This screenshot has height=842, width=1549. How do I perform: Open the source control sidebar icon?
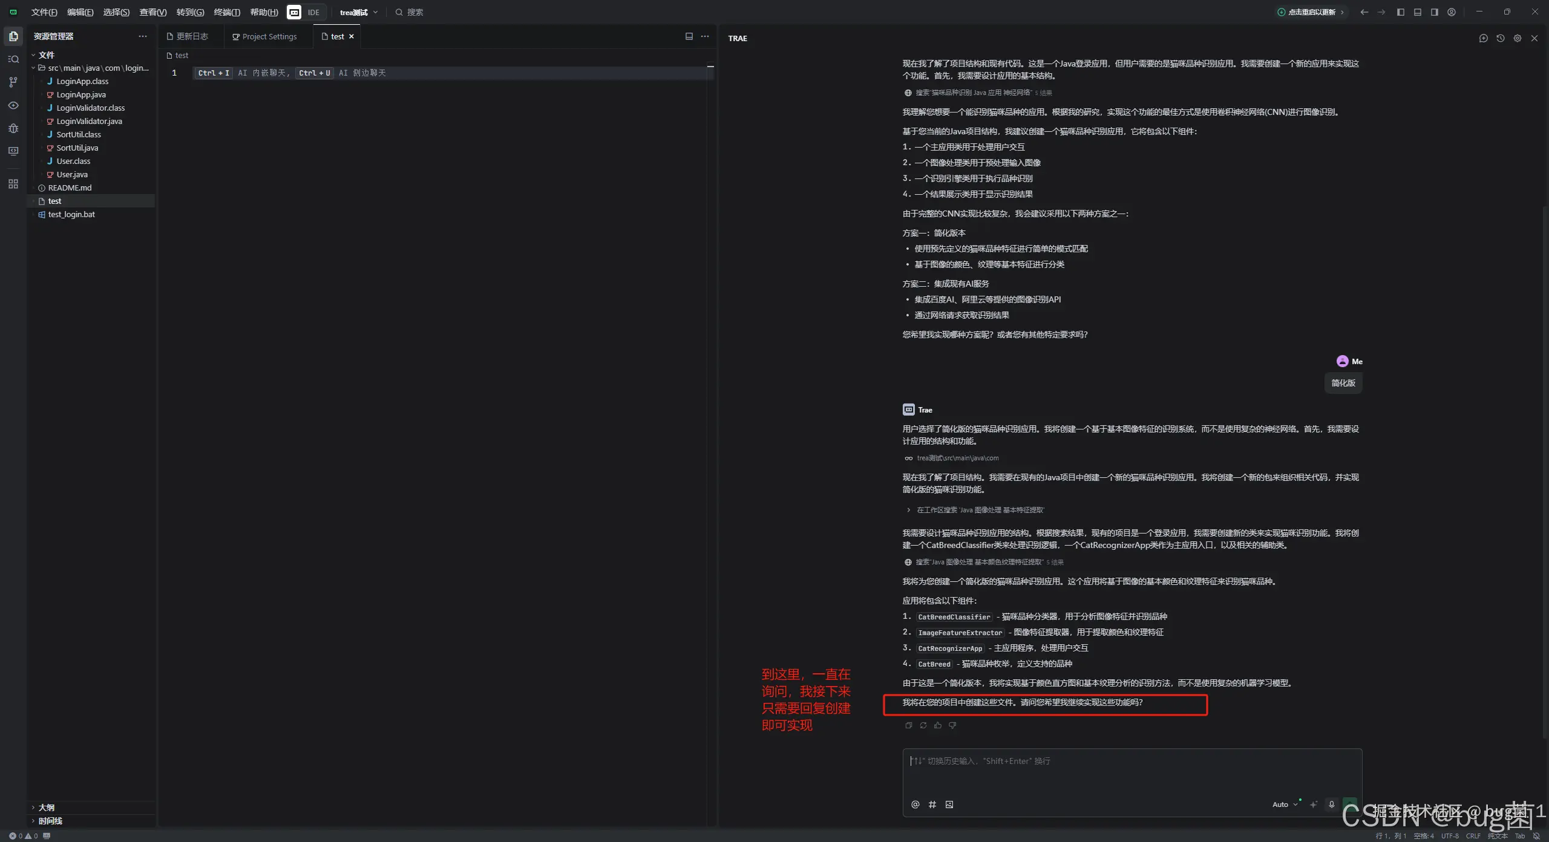point(13,82)
